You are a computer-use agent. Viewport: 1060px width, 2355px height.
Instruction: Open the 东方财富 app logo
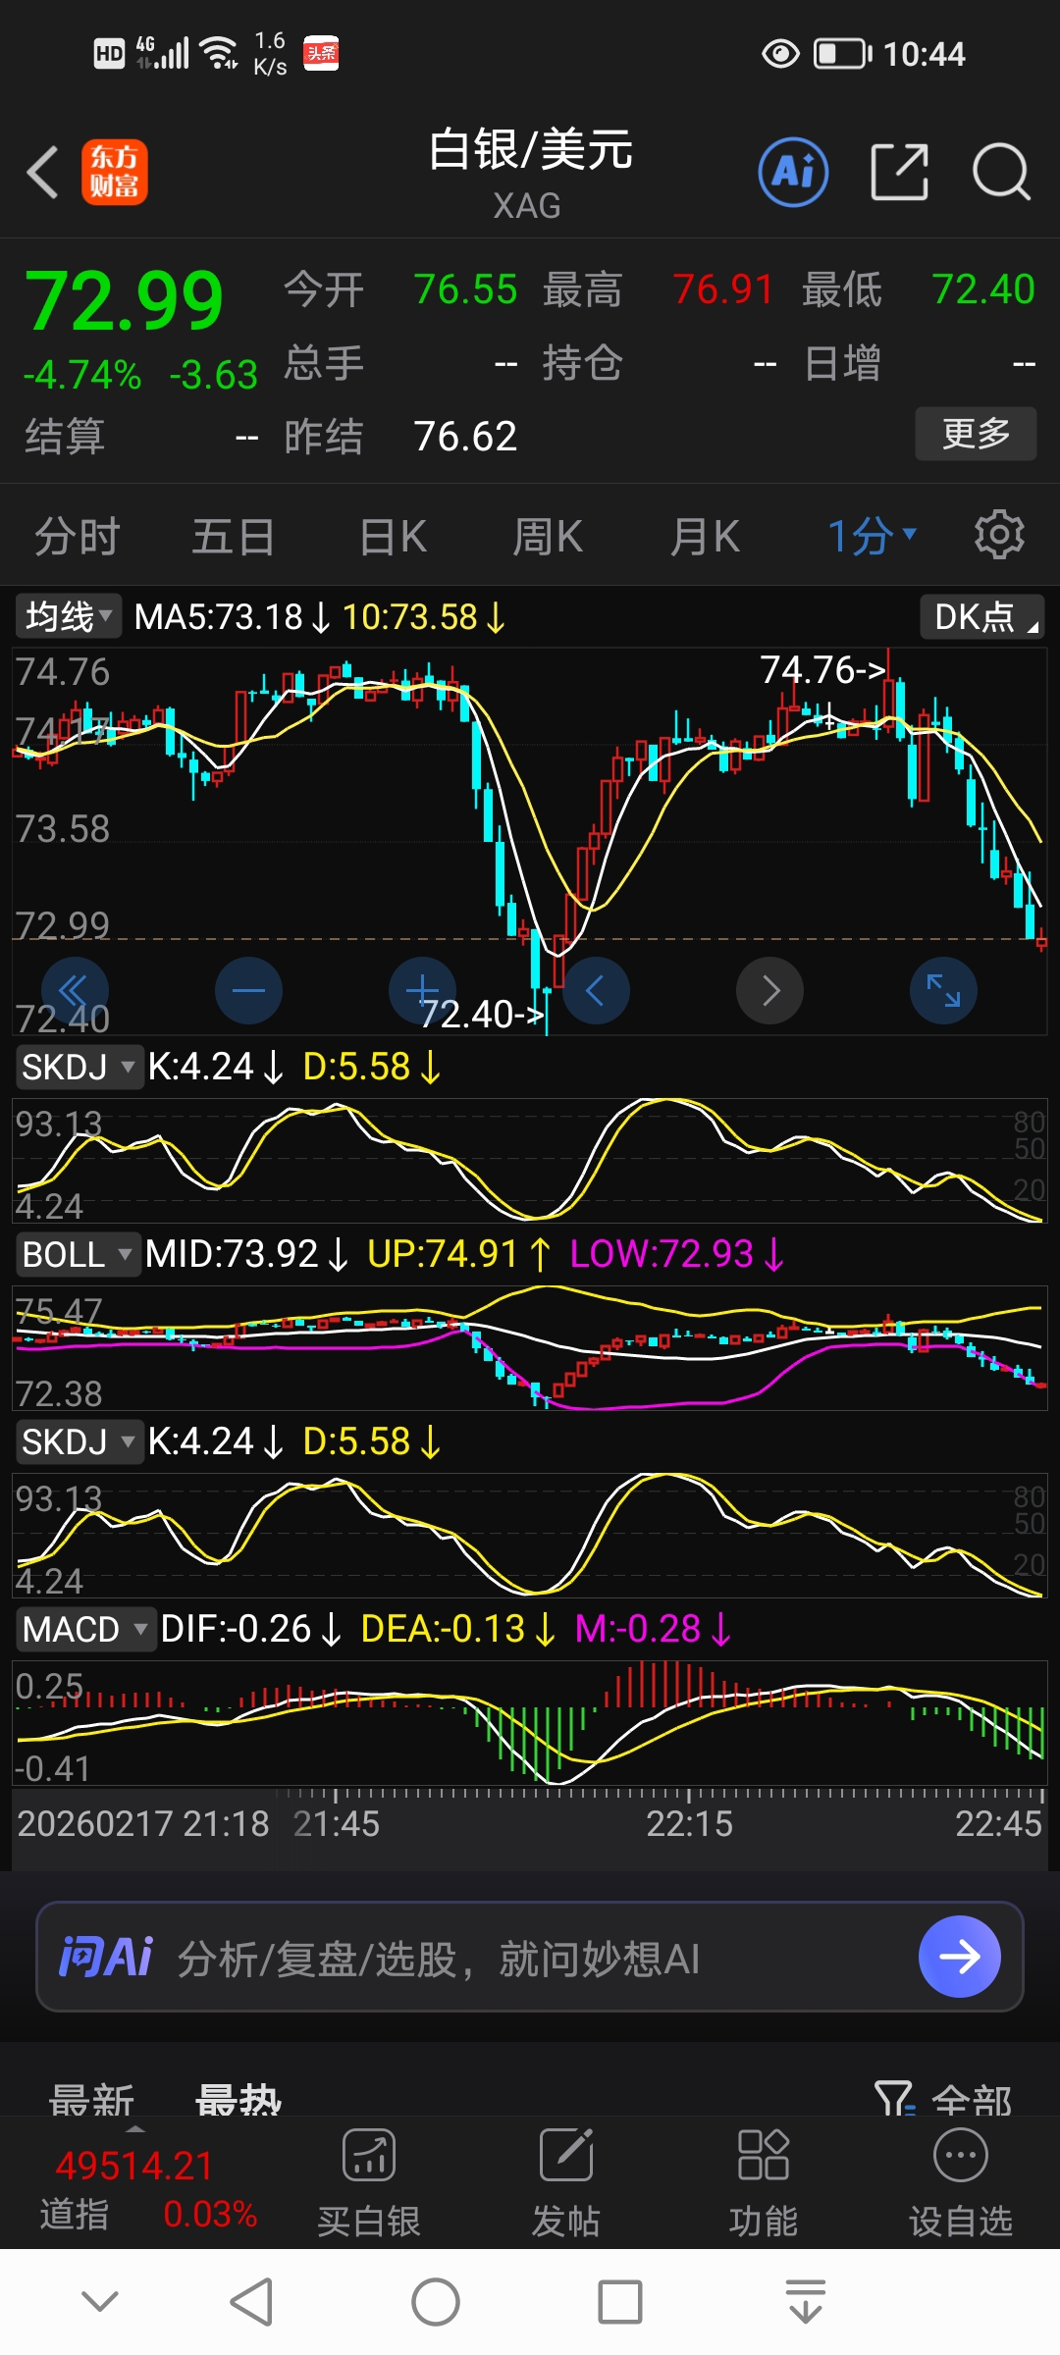pos(115,172)
